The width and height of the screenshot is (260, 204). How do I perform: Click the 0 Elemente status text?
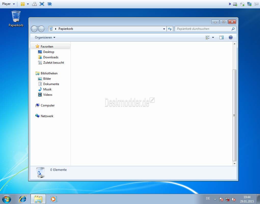pos(58,170)
